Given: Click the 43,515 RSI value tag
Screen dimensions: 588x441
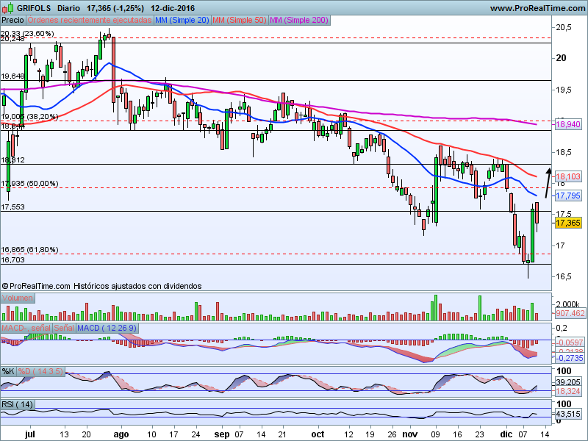Looking at the screenshot, I should tap(568, 414).
